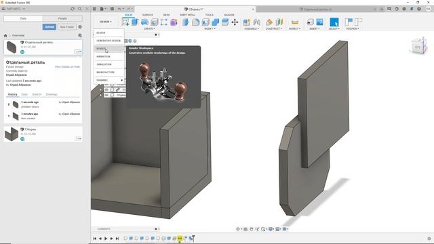Select the Insert Derive tool

(x=310, y=22)
